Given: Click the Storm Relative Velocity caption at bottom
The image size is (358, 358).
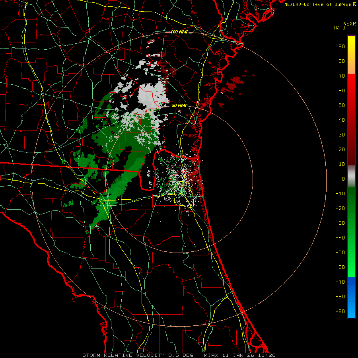Looking at the screenshot, I should [179, 355].
